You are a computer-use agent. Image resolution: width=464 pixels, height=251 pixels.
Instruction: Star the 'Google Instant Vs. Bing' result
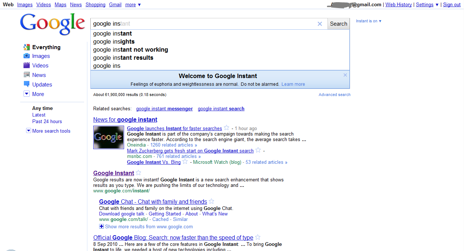(185, 162)
